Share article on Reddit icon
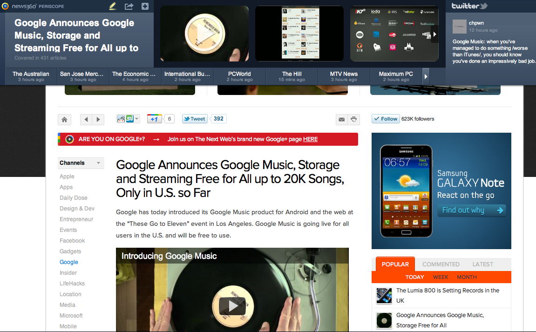 coord(121,119)
